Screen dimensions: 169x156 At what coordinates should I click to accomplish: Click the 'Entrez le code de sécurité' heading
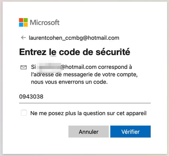pyautogui.click(x=75, y=52)
